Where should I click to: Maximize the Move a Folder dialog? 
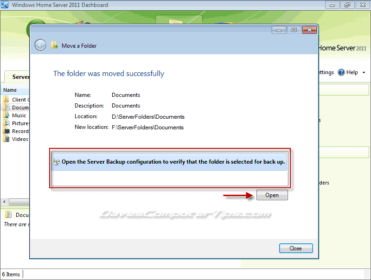(294, 30)
